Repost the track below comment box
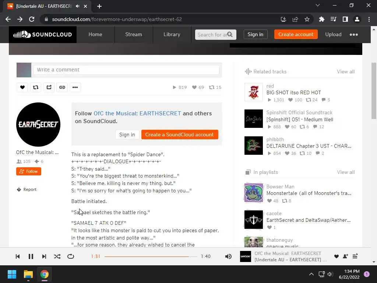The image size is (377, 283). click(36, 87)
